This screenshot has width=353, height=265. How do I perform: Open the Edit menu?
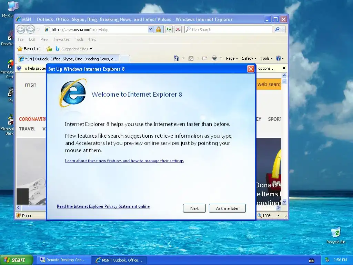pos(32,39)
